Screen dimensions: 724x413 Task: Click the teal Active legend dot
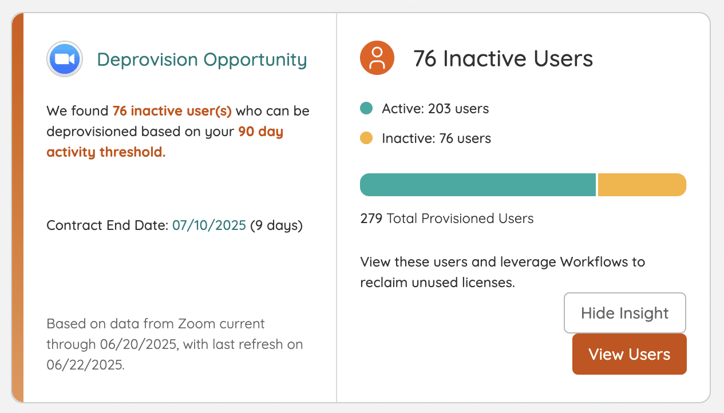click(367, 108)
